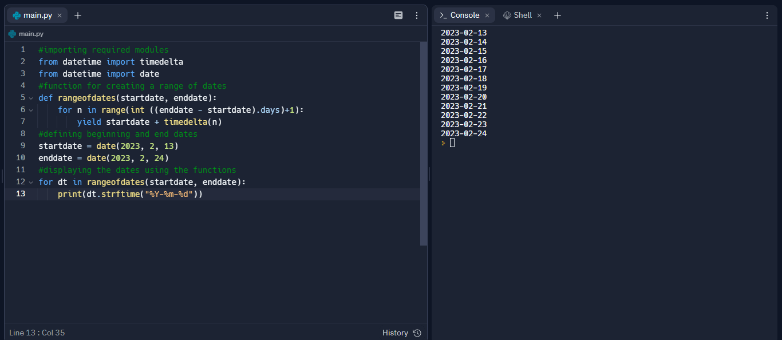Open the editor pane's three-dot menu

(416, 15)
